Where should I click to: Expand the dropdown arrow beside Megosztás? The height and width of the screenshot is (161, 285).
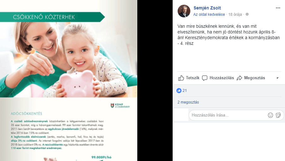[x=277, y=78]
